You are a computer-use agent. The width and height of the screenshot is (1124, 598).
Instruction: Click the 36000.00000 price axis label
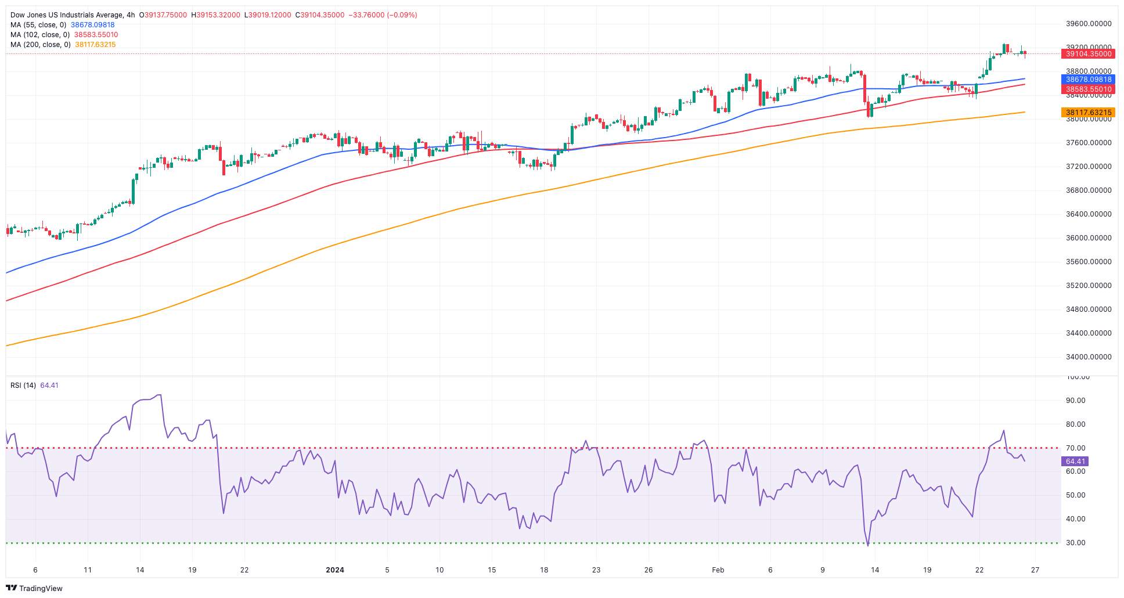coord(1089,238)
